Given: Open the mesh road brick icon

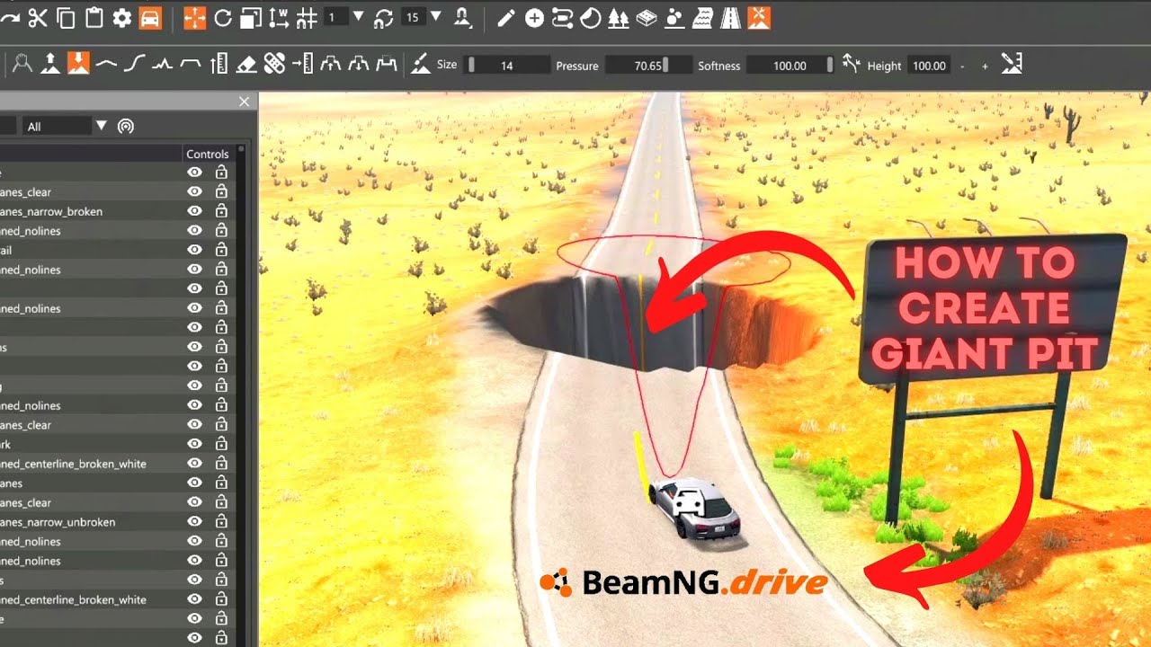Looking at the screenshot, I should tap(646, 17).
